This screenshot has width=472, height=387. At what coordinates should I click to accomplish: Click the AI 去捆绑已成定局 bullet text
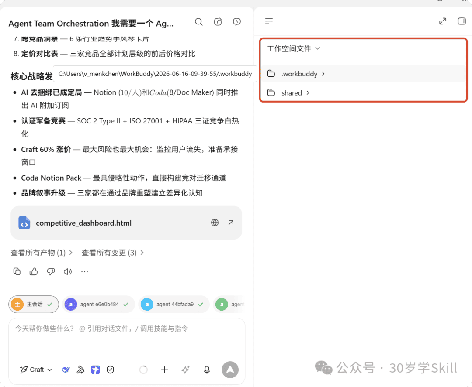[52, 92]
